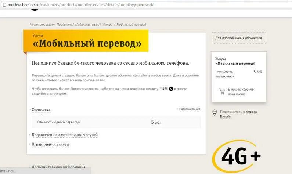Collapse the 'Стоимость' section
Image resolution: width=292 pixels, height=174 pixels.
pos(41,110)
